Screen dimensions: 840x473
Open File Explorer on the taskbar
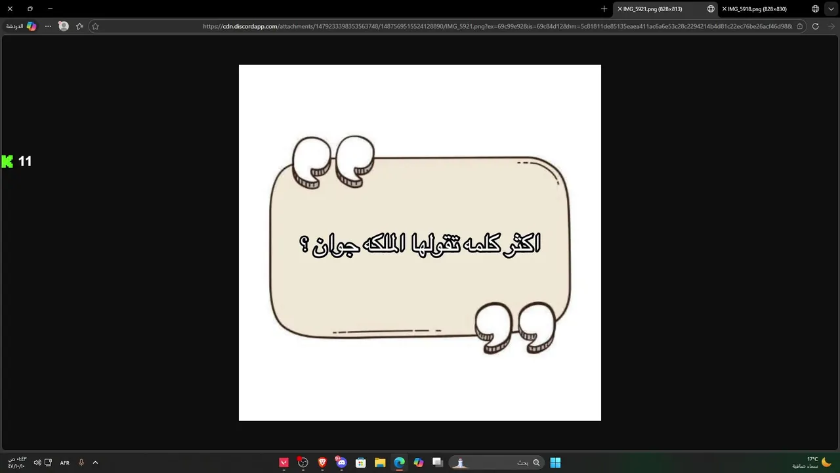[380, 462]
